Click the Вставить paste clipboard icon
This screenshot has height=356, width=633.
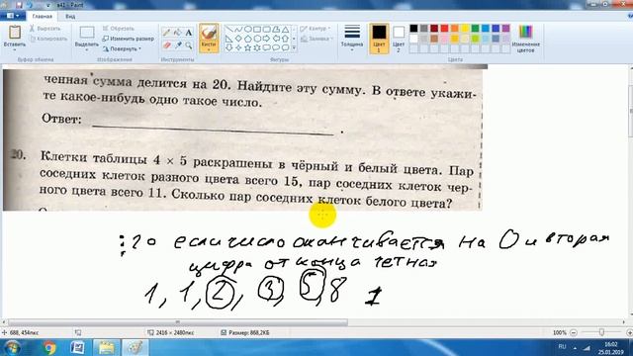pyautogui.click(x=15, y=32)
